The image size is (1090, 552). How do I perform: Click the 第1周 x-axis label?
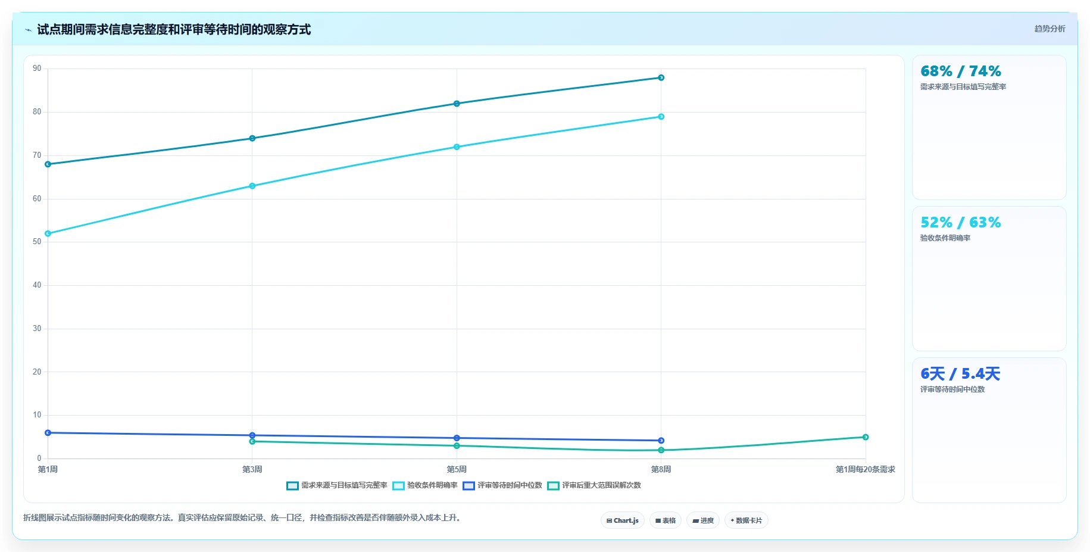[48, 469]
